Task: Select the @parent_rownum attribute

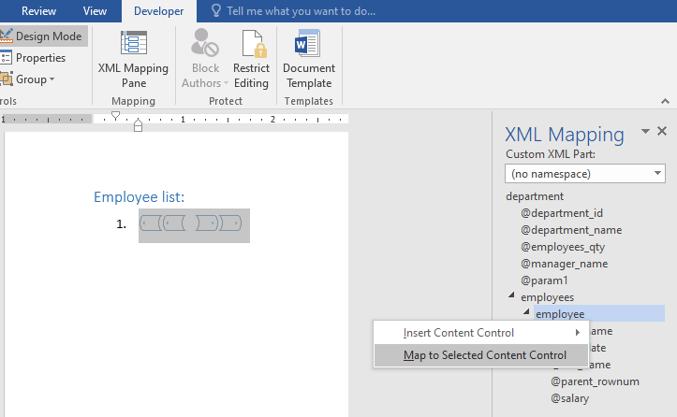Action: 595,381
